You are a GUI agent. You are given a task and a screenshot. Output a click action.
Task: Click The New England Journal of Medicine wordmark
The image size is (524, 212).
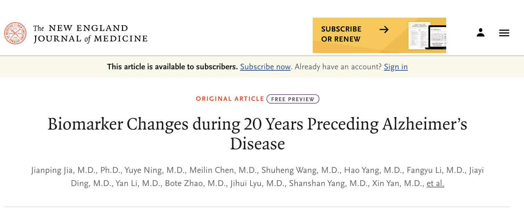pyautogui.click(x=90, y=34)
